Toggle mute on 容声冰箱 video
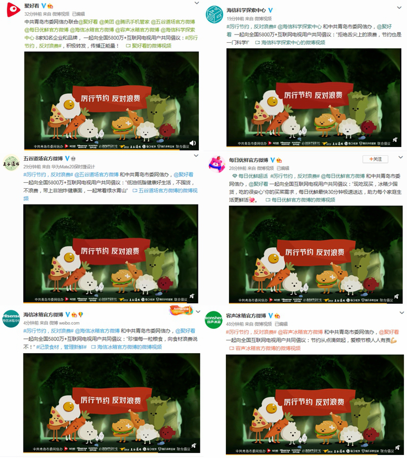 pos(397,447)
